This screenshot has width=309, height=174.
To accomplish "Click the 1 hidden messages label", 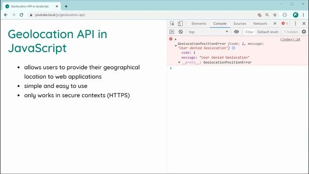I will 291,32.
